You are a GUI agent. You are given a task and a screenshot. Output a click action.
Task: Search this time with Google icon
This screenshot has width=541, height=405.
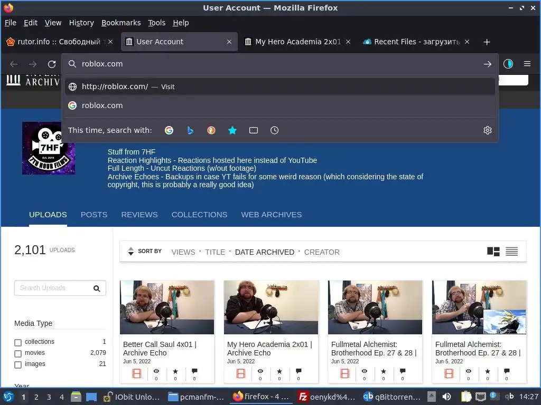pos(169,130)
